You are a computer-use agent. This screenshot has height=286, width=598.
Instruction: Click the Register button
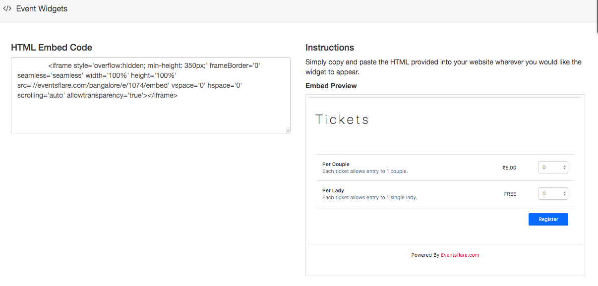[x=548, y=219]
